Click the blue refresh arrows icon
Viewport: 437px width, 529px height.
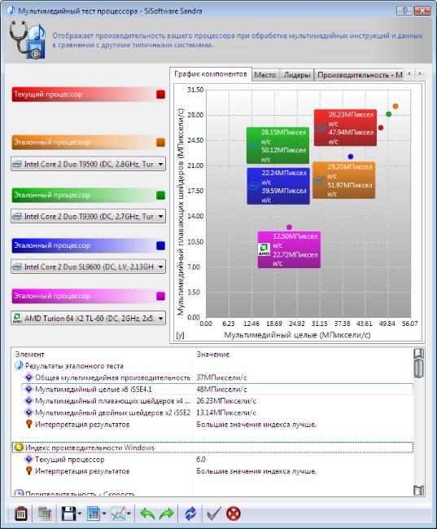(x=190, y=514)
